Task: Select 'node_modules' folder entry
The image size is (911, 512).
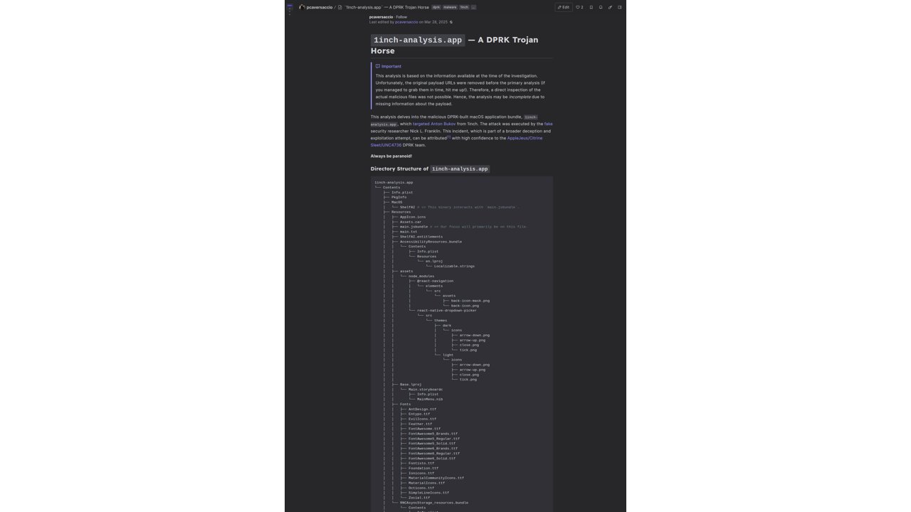Action: (421, 277)
